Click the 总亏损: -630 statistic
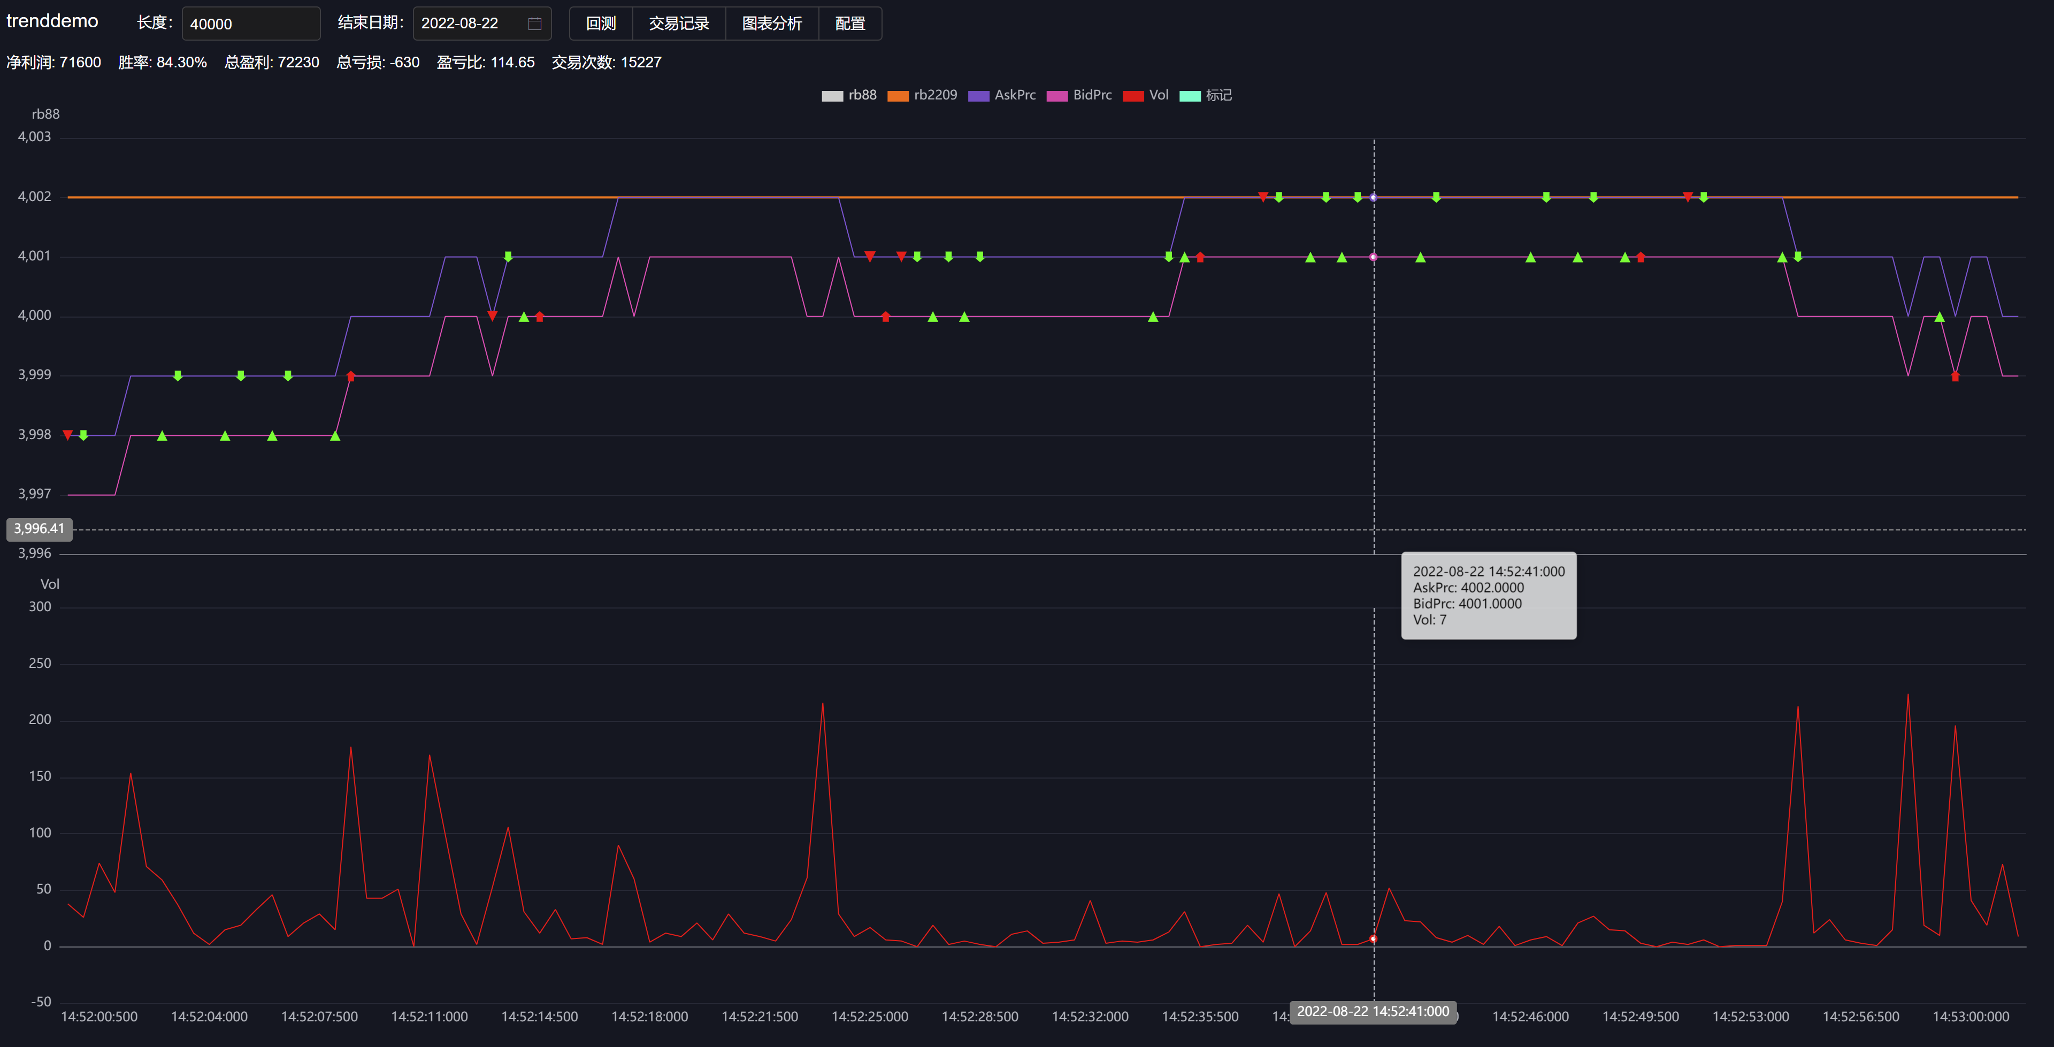The height and width of the screenshot is (1047, 2054). point(378,62)
